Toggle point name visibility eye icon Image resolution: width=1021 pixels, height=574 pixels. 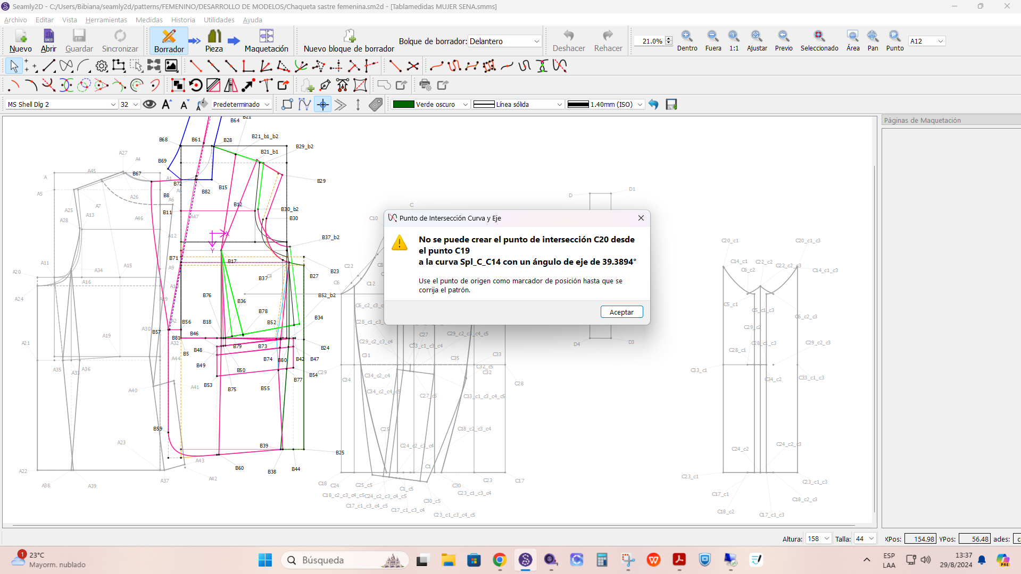pyautogui.click(x=150, y=104)
